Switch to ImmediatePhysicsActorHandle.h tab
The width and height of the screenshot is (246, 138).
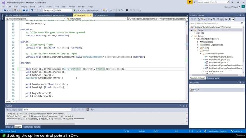(52, 15)
